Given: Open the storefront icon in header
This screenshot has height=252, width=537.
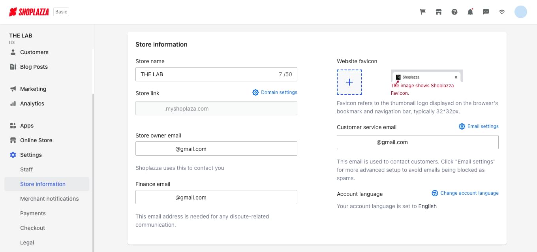Looking at the screenshot, I should 439,12.
